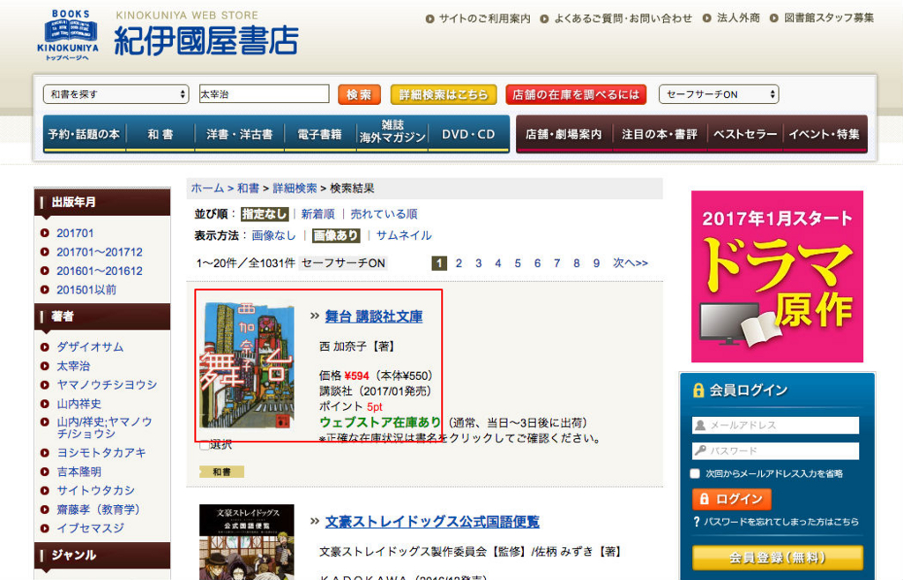Screen dimensions: 903x580
Task: Select the 指定なし sort order
Action: 264,214
